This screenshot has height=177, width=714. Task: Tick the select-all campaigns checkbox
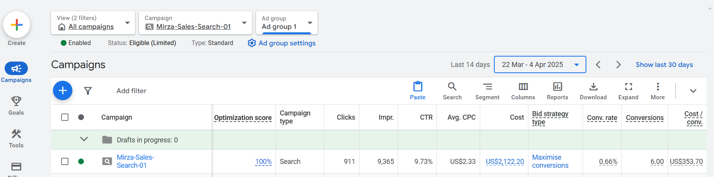click(65, 117)
